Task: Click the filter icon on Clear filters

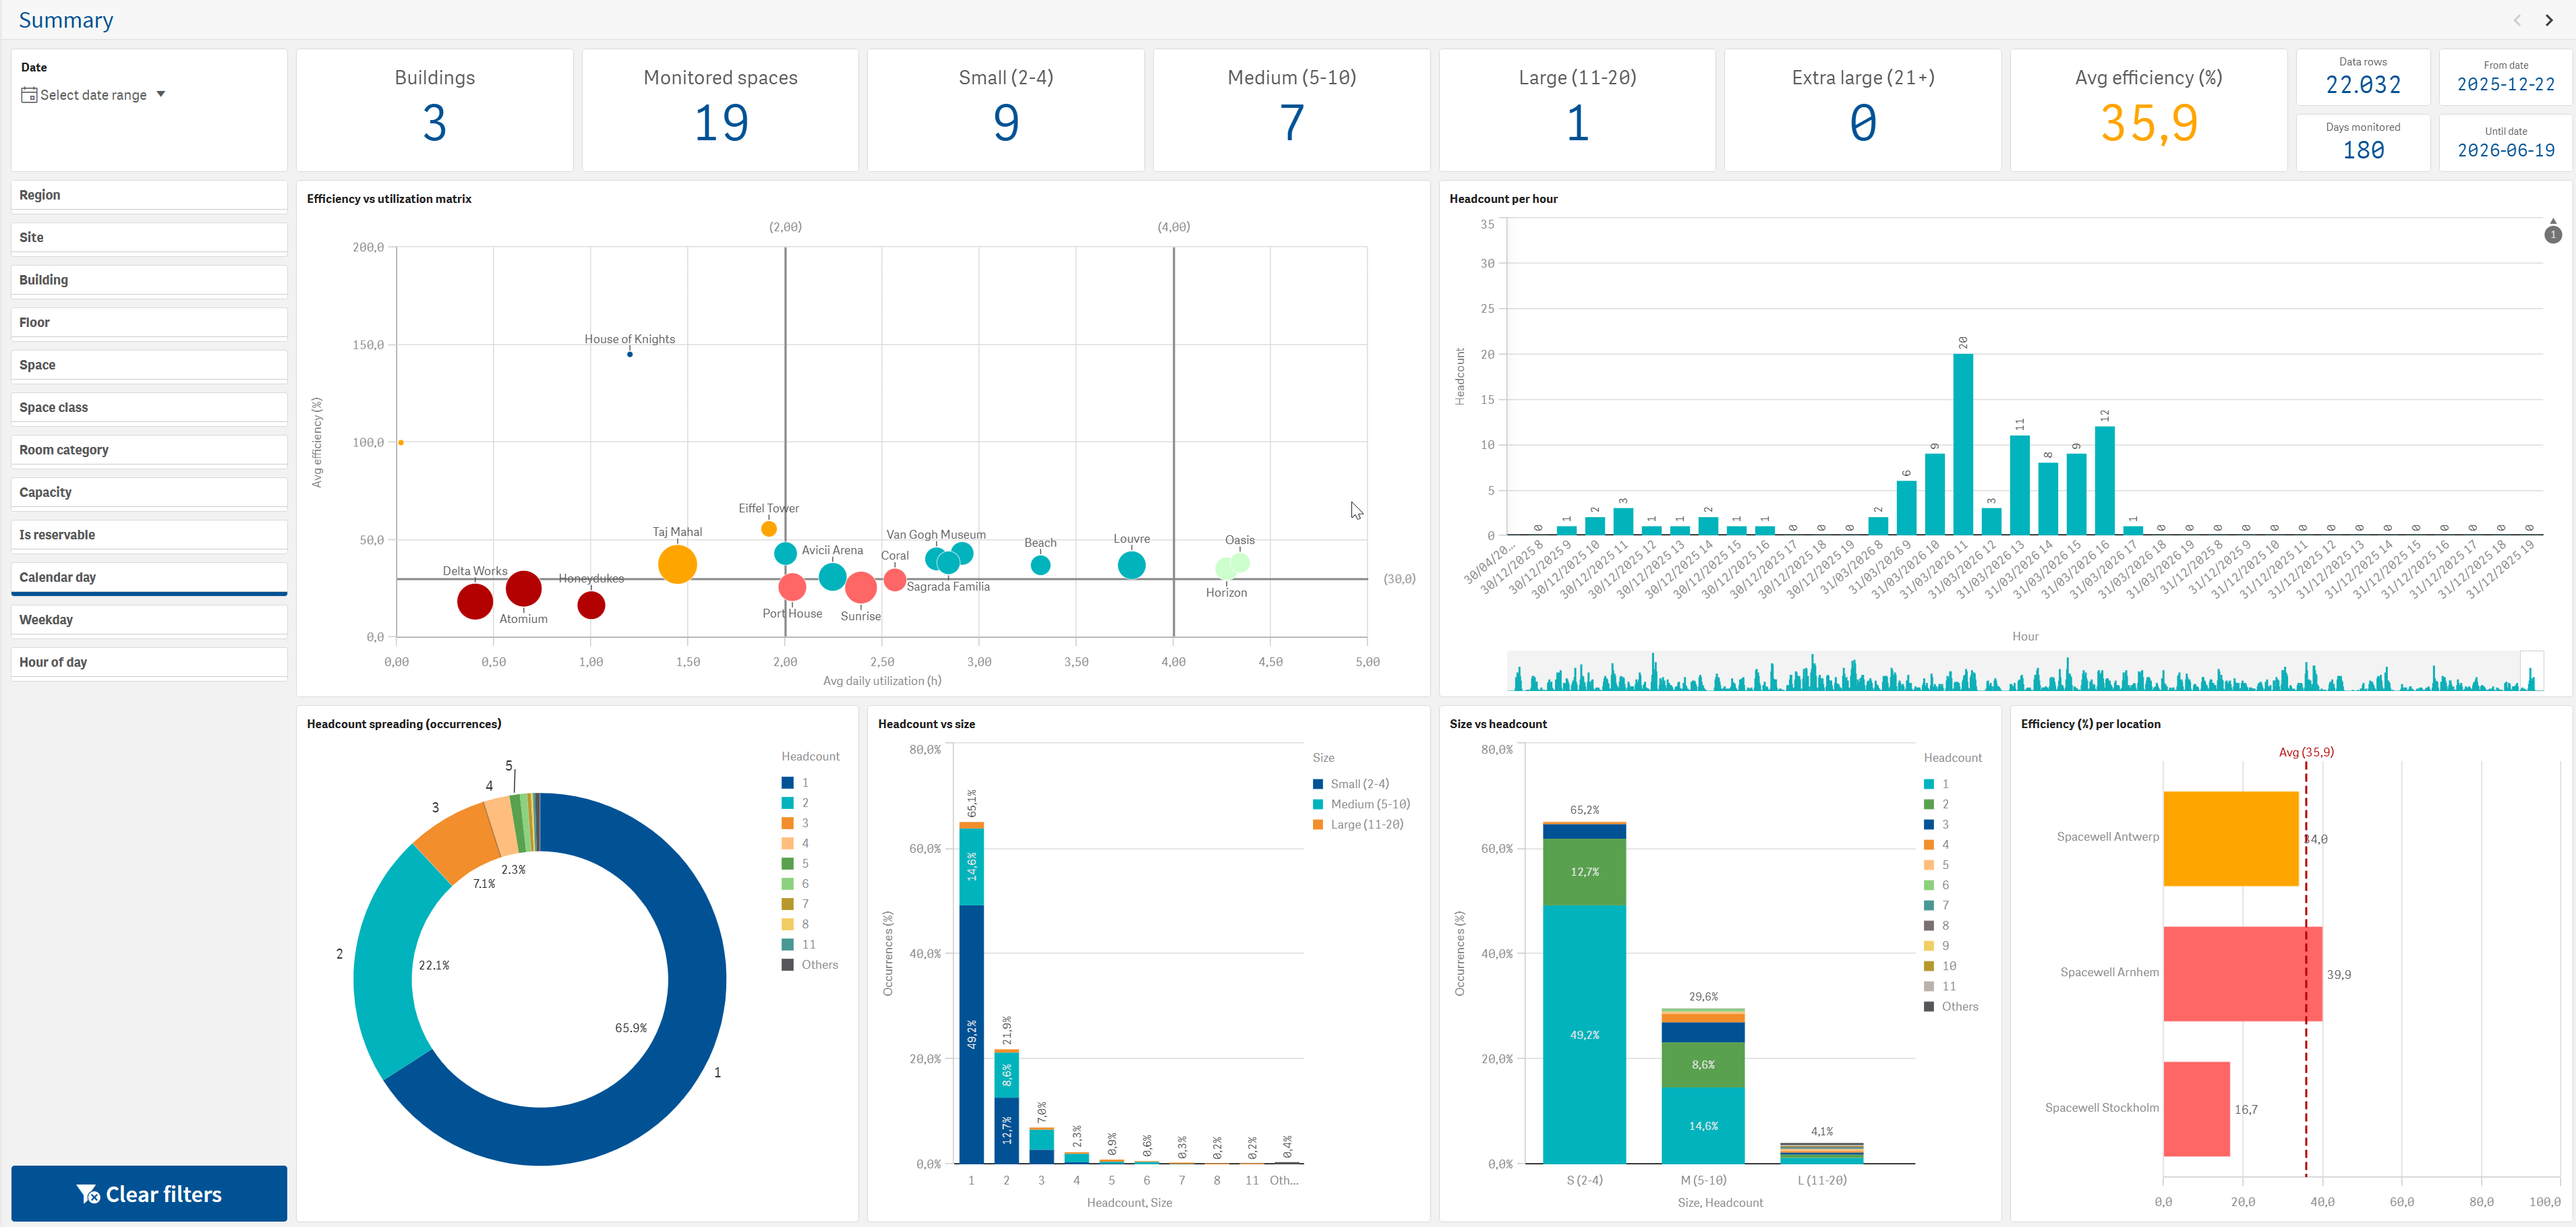Action: (x=88, y=1194)
